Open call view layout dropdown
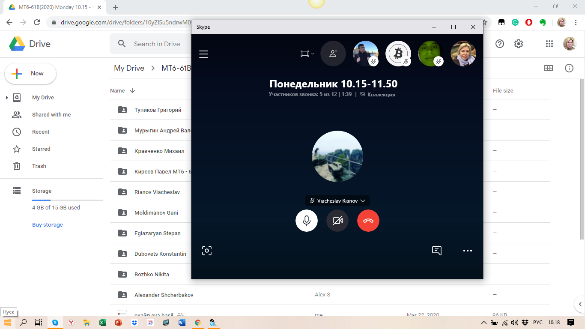This screenshot has width=585, height=329. pos(307,54)
